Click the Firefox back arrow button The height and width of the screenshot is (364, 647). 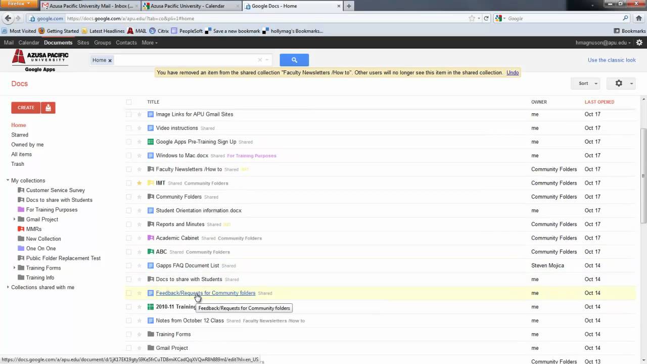point(8,18)
